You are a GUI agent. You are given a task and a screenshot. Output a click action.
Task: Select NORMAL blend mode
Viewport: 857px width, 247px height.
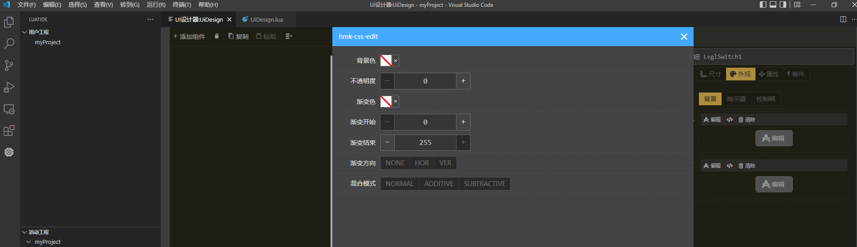pyautogui.click(x=400, y=184)
